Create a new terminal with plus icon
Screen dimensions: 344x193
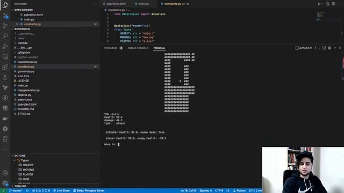(x=316, y=48)
